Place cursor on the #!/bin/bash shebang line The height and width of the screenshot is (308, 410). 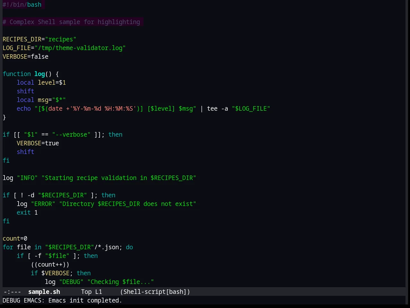(x=22, y=4)
